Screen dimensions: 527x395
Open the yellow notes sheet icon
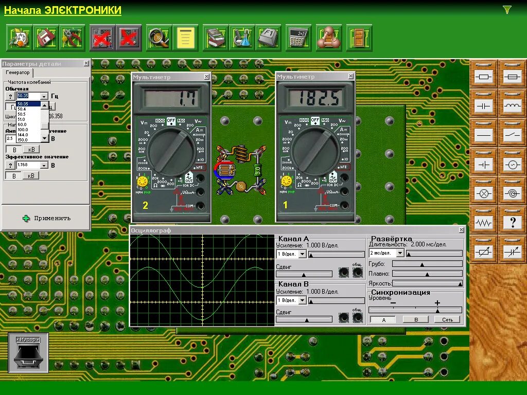185,38
